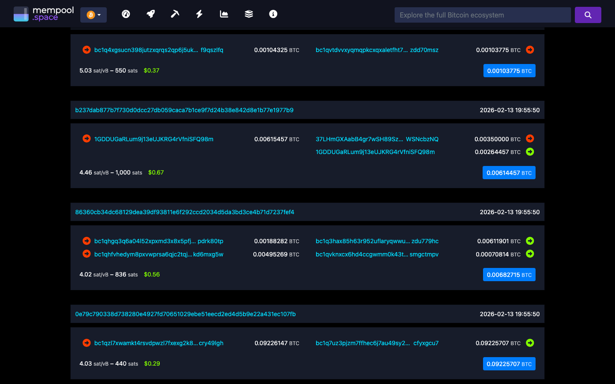The width and height of the screenshot is (615, 384).
Task: Open the layered blocks icon
Action: tap(249, 14)
